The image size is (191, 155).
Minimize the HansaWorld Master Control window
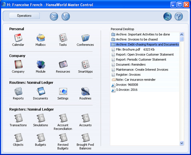(x=173, y=5)
